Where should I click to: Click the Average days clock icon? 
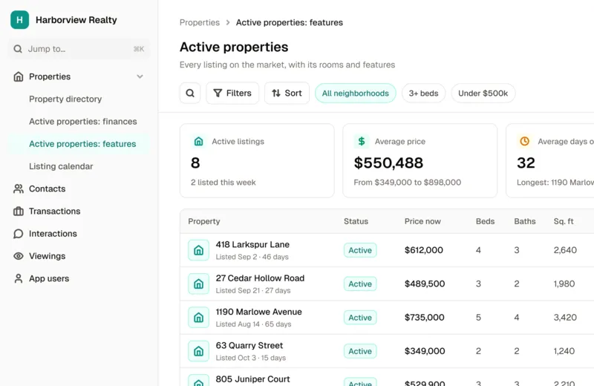point(524,141)
